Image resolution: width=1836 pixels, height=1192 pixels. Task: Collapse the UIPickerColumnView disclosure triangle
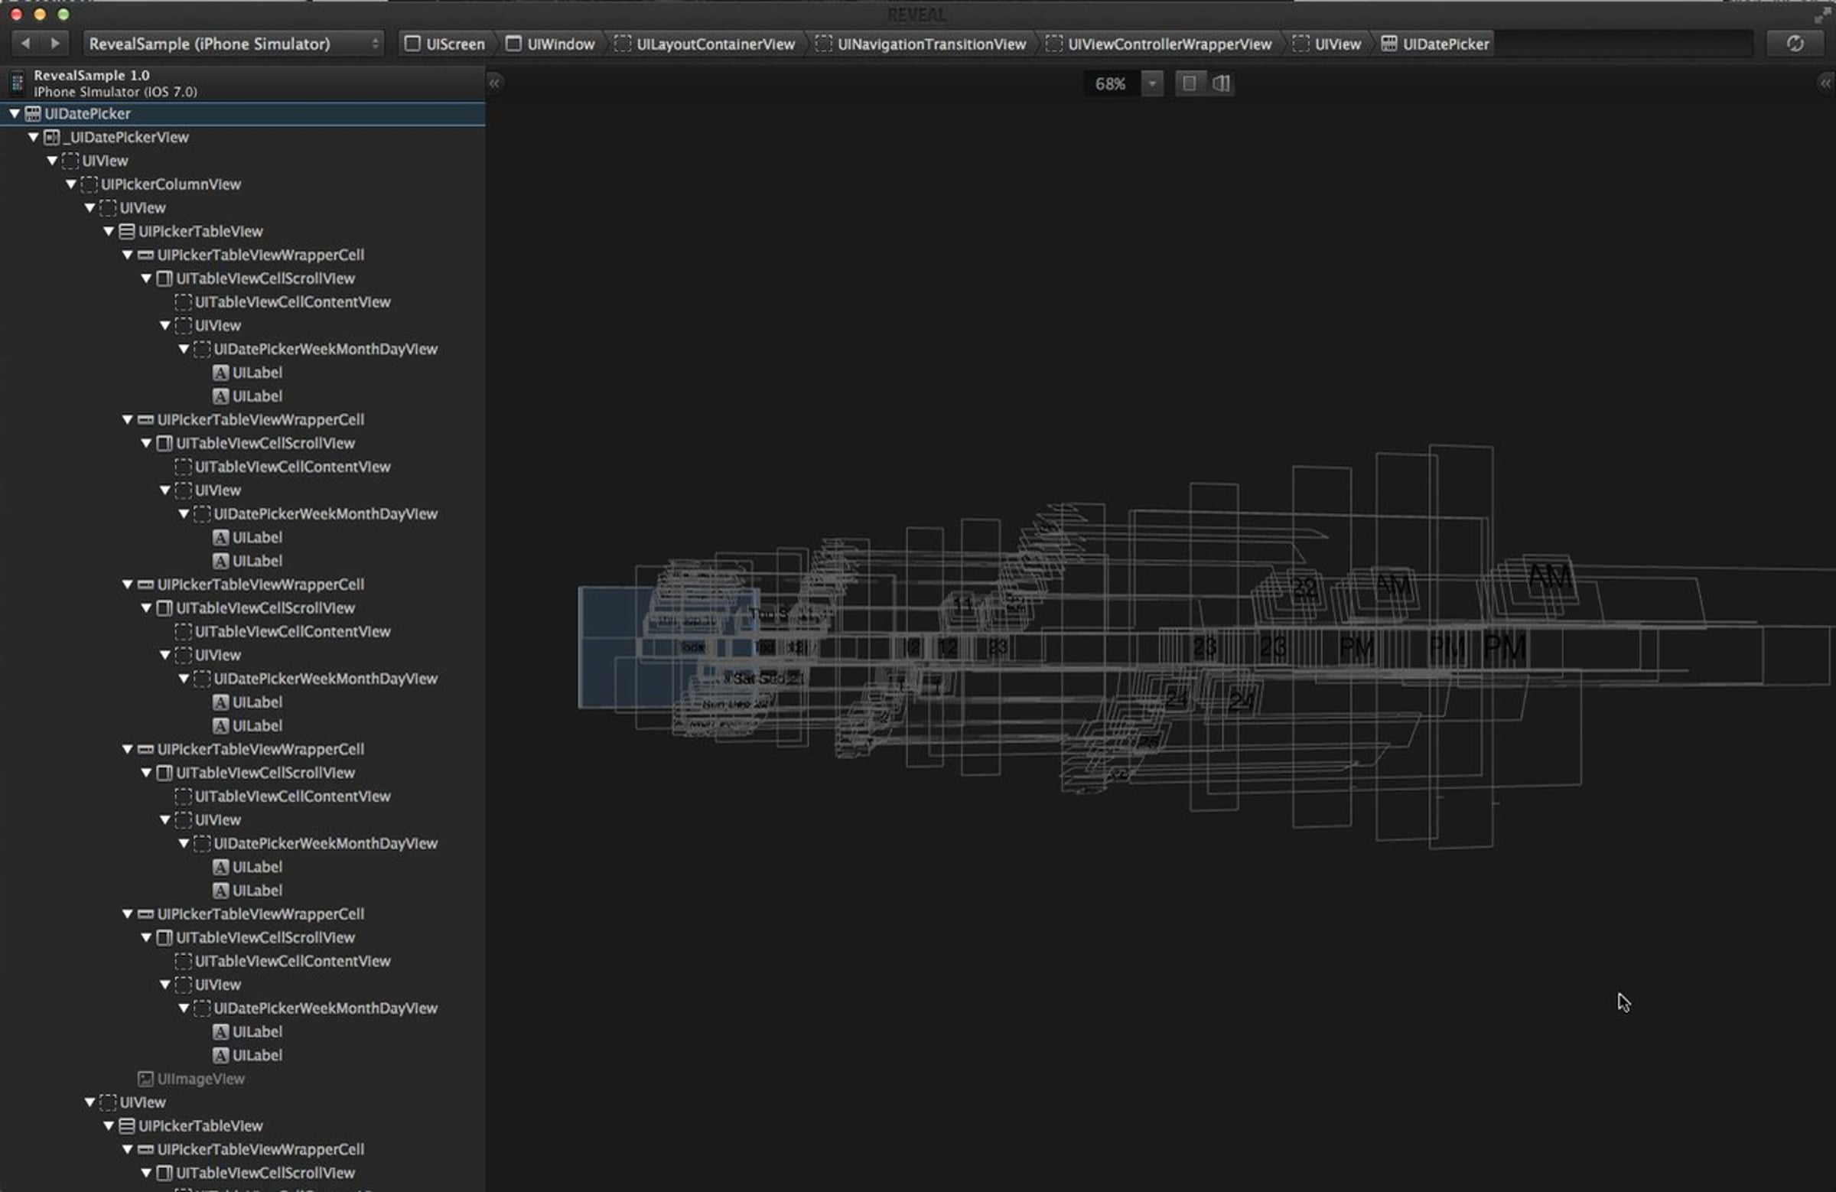point(71,184)
